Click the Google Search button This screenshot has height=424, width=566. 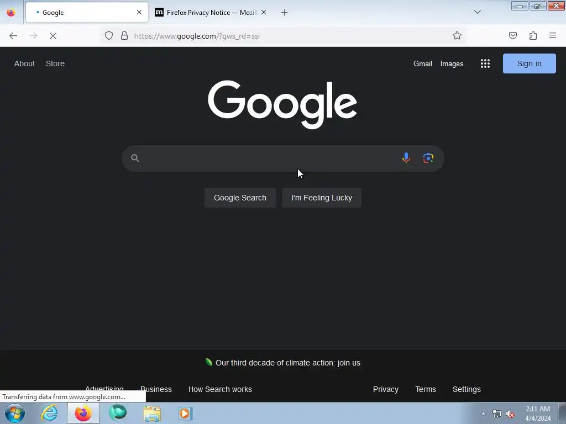pos(240,198)
